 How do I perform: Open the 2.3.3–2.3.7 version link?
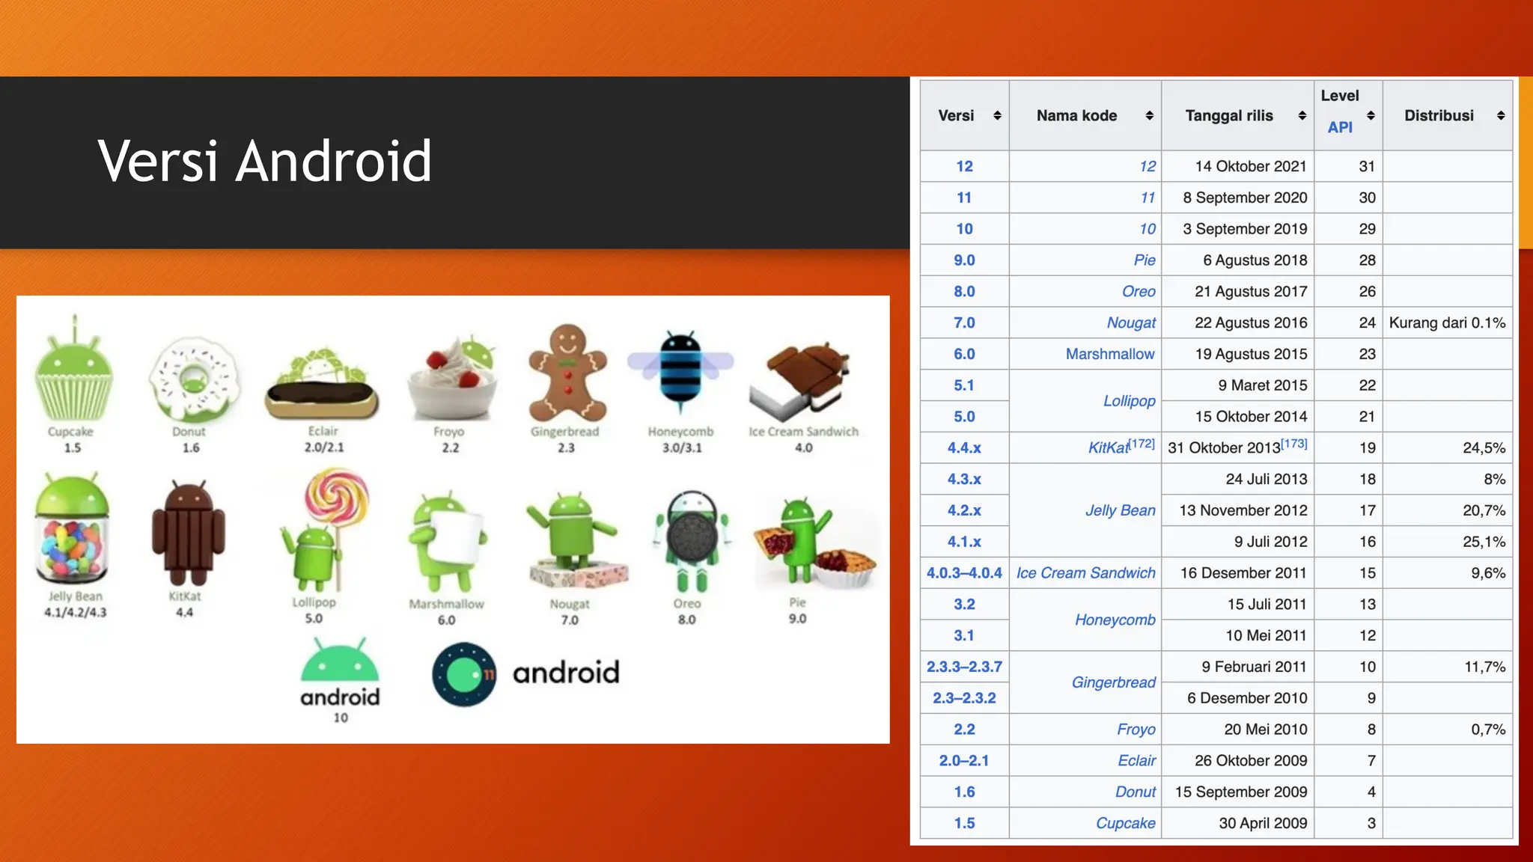click(964, 667)
